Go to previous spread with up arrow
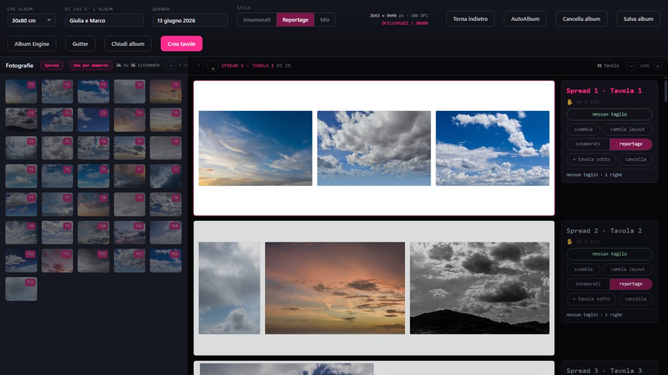 [x=198, y=66]
